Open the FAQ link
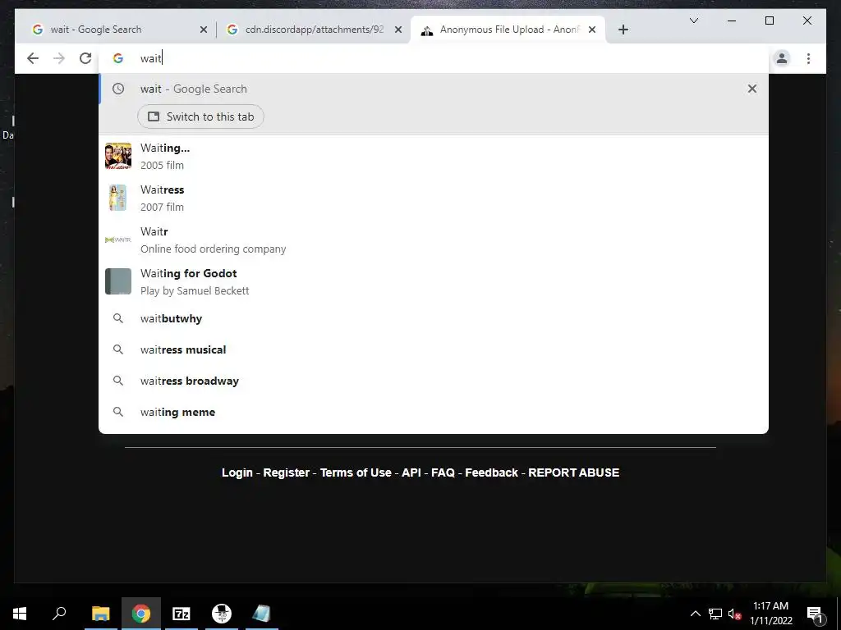The image size is (841, 630). [x=443, y=472]
